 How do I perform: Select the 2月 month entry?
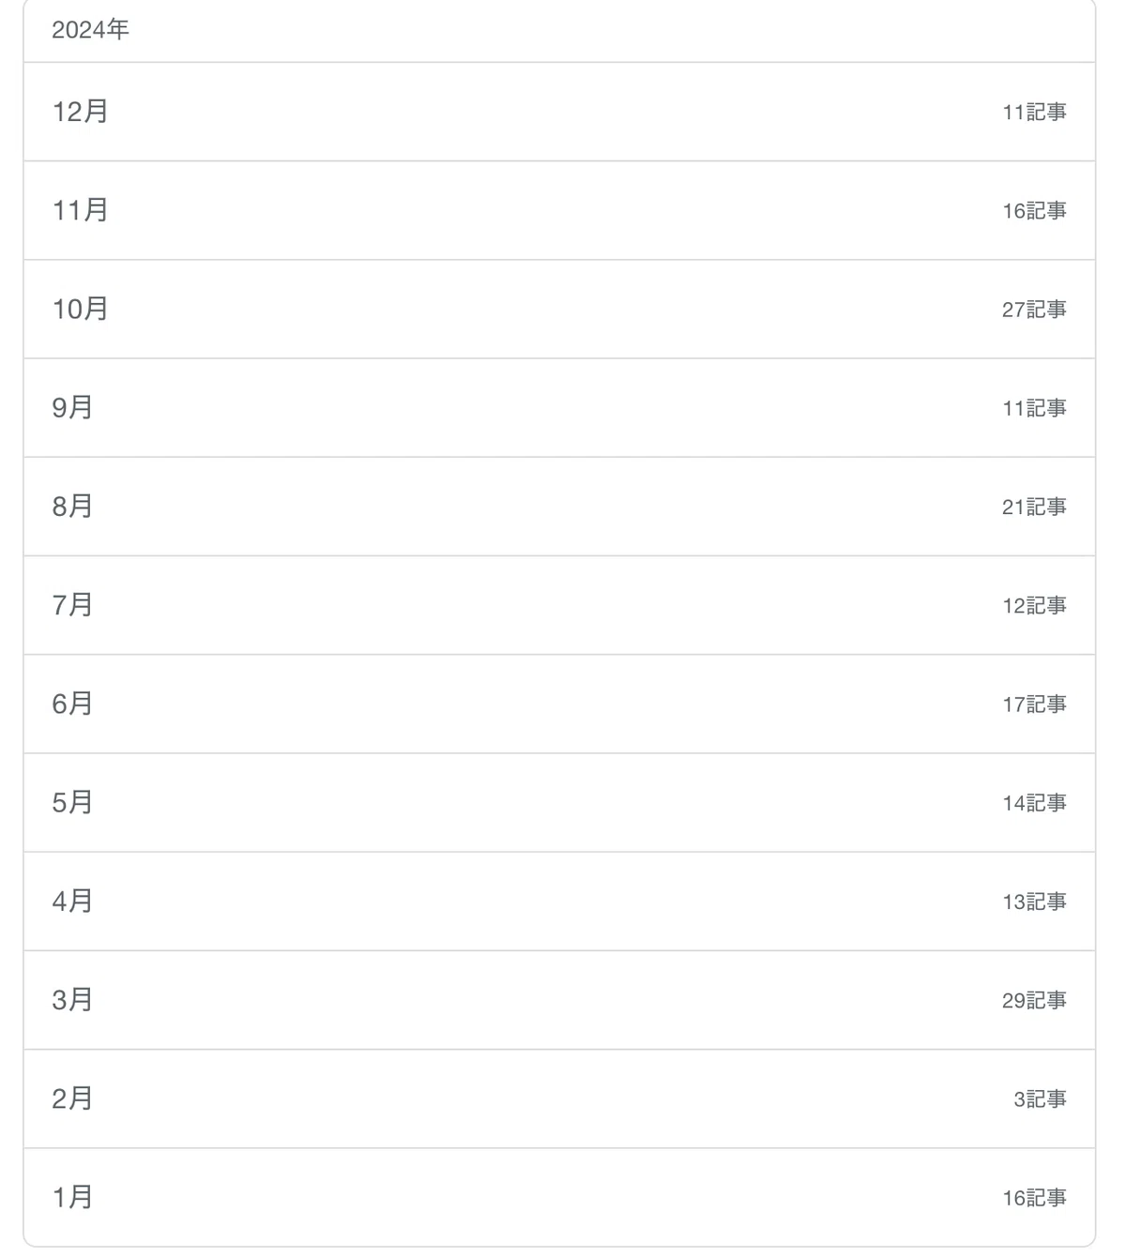tap(559, 1098)
